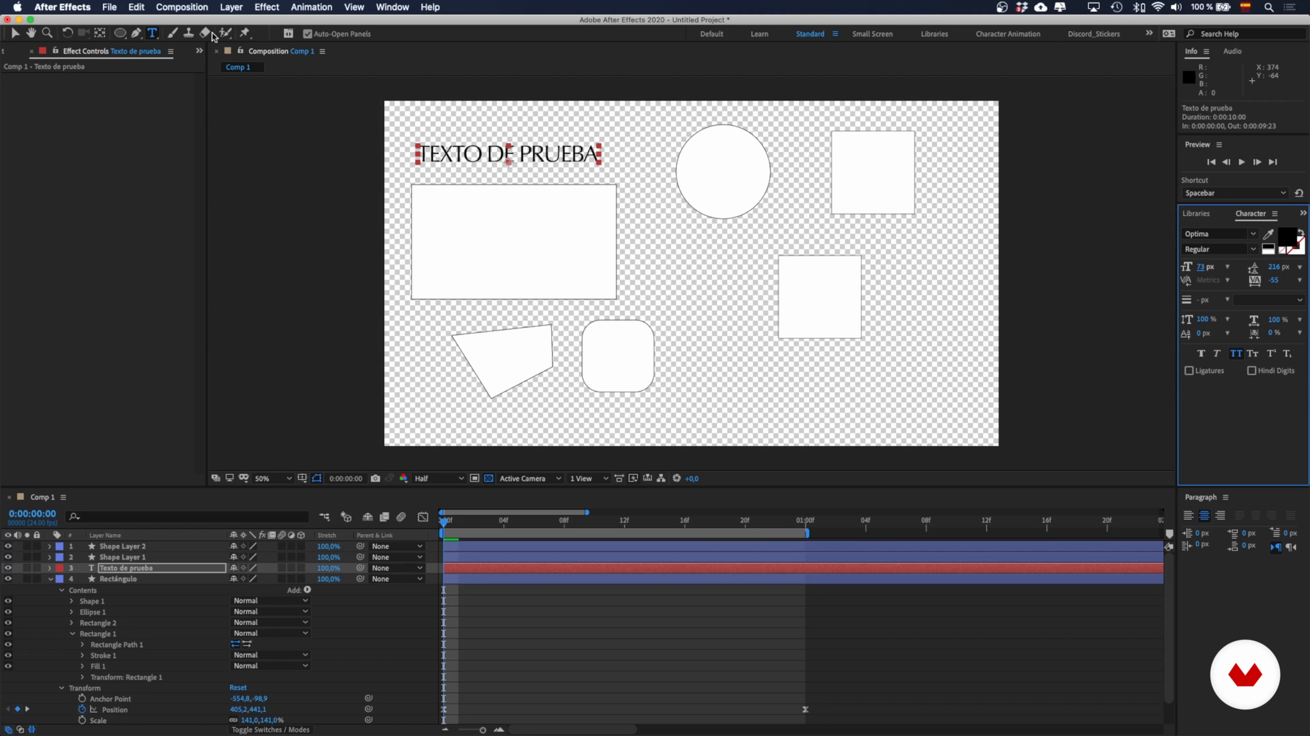Screen dimensions: 1310x736
Task: Enable Faux Bold in Character panel
Action: pyautogui.click(x=1201, y=354)
